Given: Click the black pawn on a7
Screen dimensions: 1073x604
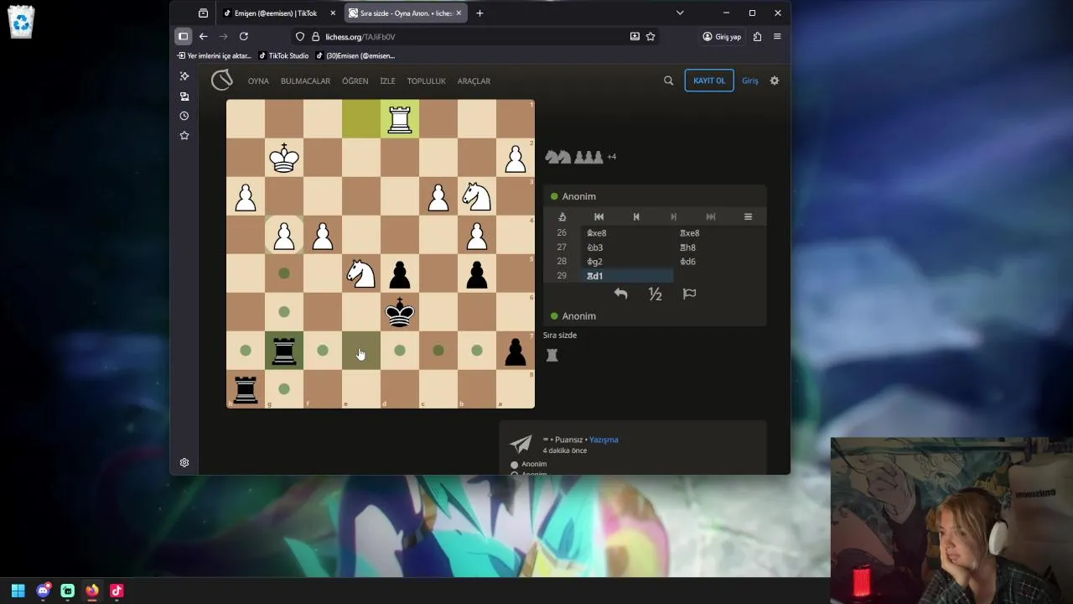Looking at the screenshot, I should click(x=516, y=351).
